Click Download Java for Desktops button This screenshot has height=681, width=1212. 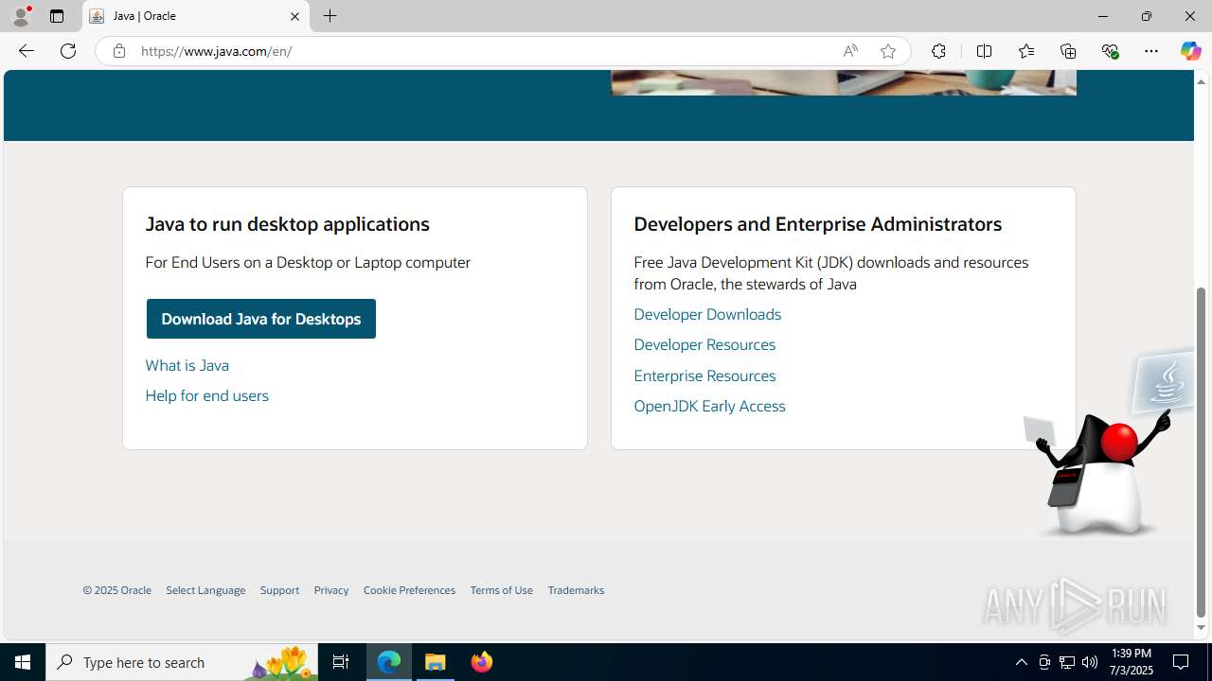[x=260, y=319]
